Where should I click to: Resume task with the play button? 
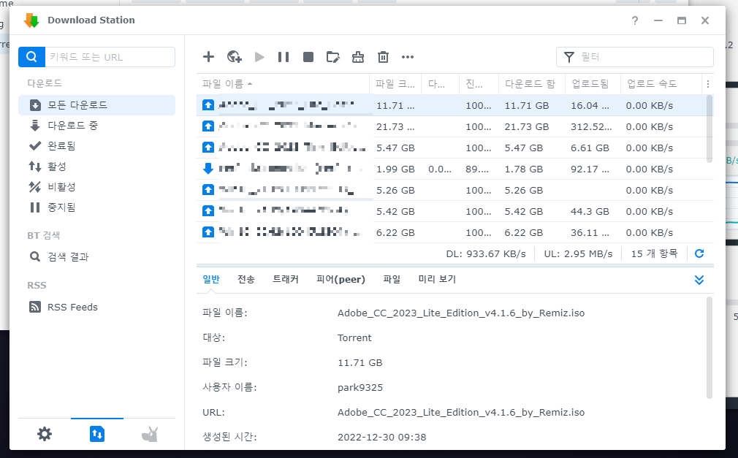coord(259,57)
